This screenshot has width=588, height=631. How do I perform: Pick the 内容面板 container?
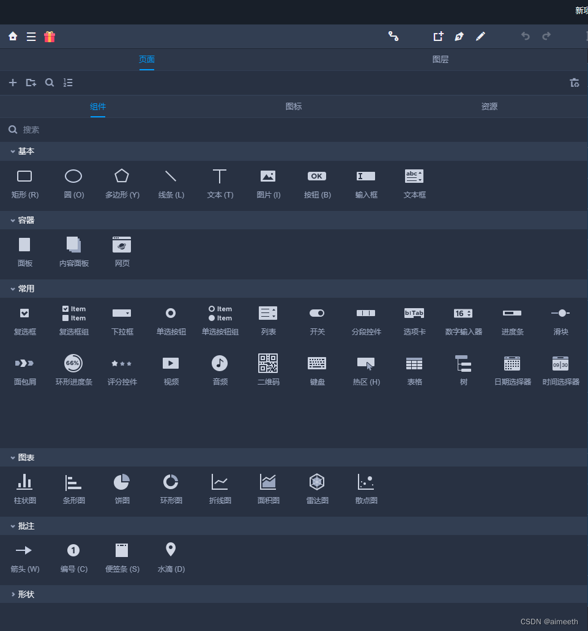point(73,253)
